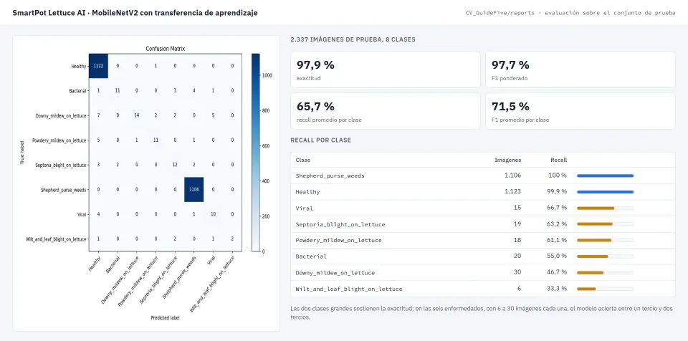Screen dimensions: 688x341
Task: Click the Wilt_and_leaf_blight_on_lettuce recall bar
Action: 605,289
